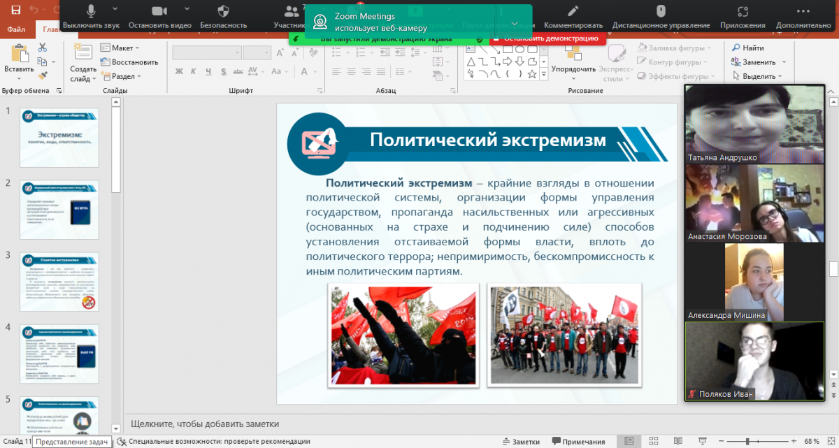
Task: Fit slide to window icon
Action: 831,442
